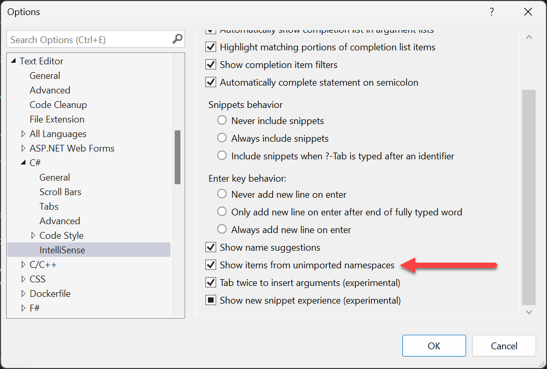Collapse the C# tree node
This screenshot has height=369, width=547.
coord(23,163)
